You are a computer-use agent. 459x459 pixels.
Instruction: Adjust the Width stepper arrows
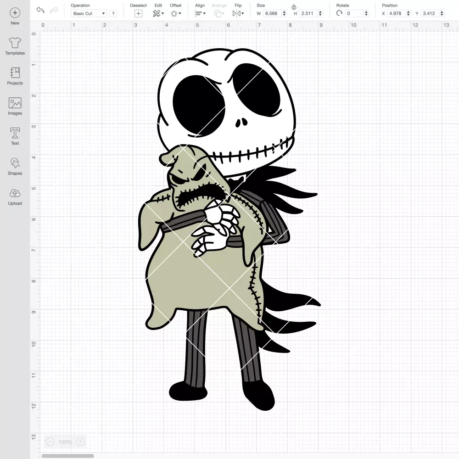pyautogui.click(x=284, y=13)
